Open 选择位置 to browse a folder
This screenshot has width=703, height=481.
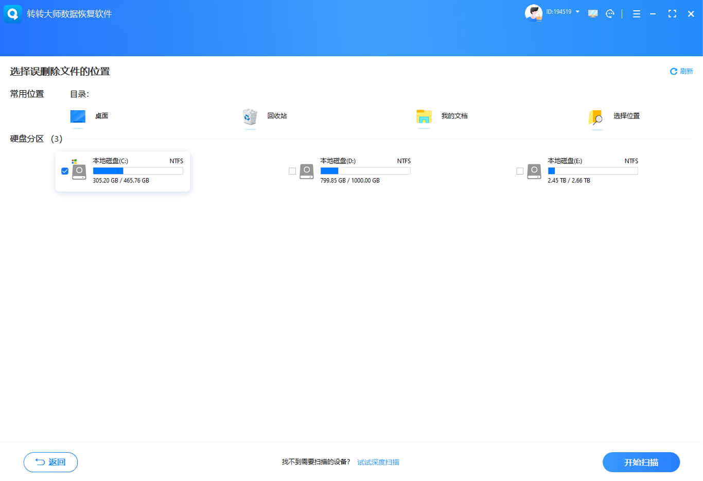pos(614,116)
